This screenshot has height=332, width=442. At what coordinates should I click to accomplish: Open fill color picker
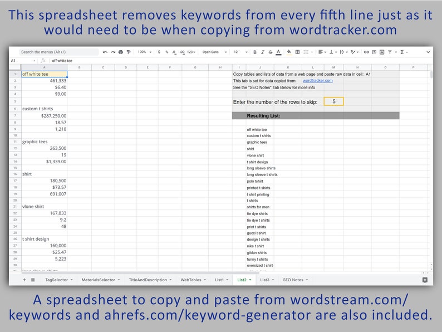(x=289, y=52)
